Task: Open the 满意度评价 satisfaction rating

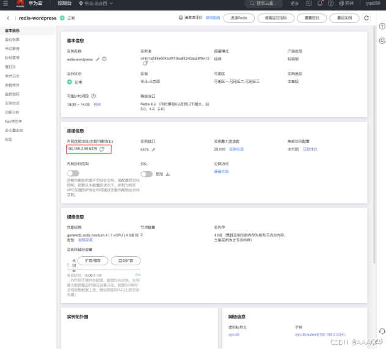Action: pyautogui.click(x=191, y=18)
